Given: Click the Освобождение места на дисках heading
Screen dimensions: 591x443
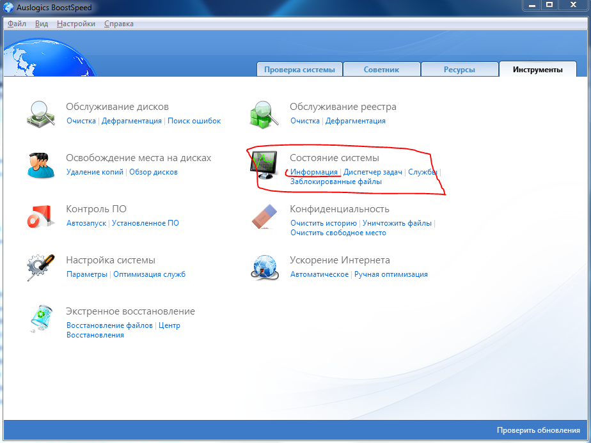Looking at the screenshot, I should click(138, 158).
